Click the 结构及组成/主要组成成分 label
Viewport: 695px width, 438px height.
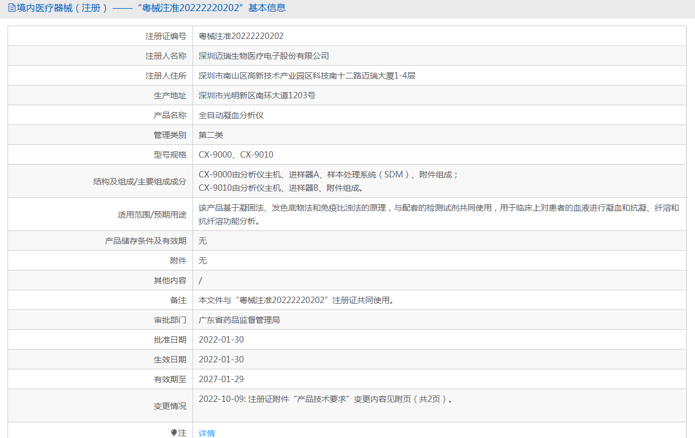(140, 181)
